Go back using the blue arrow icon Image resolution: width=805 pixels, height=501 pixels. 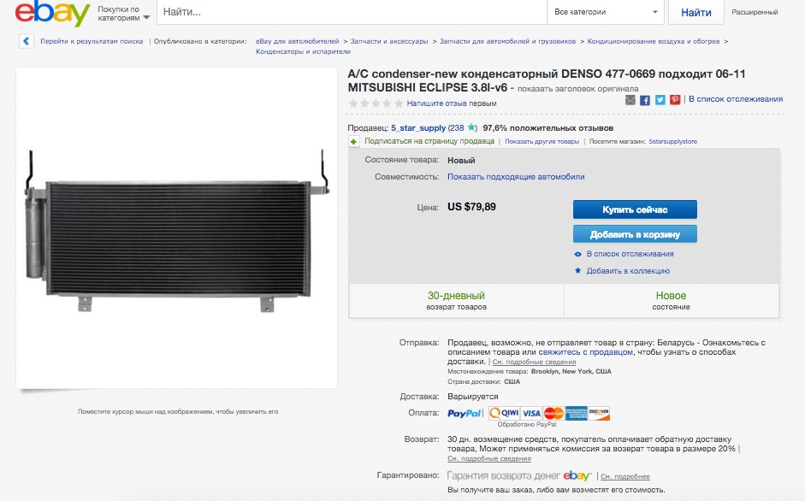coord(27,41)
